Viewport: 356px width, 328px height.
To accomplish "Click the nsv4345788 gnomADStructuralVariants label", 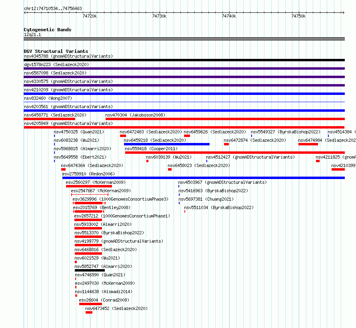I will [68, 56].
